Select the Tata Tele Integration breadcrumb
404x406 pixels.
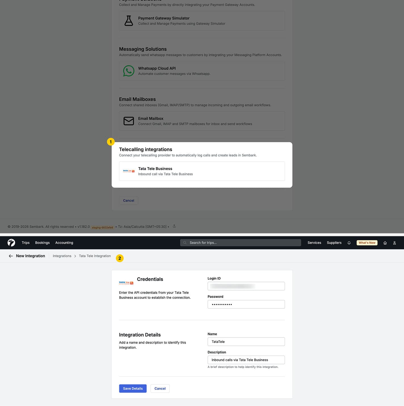95,256
